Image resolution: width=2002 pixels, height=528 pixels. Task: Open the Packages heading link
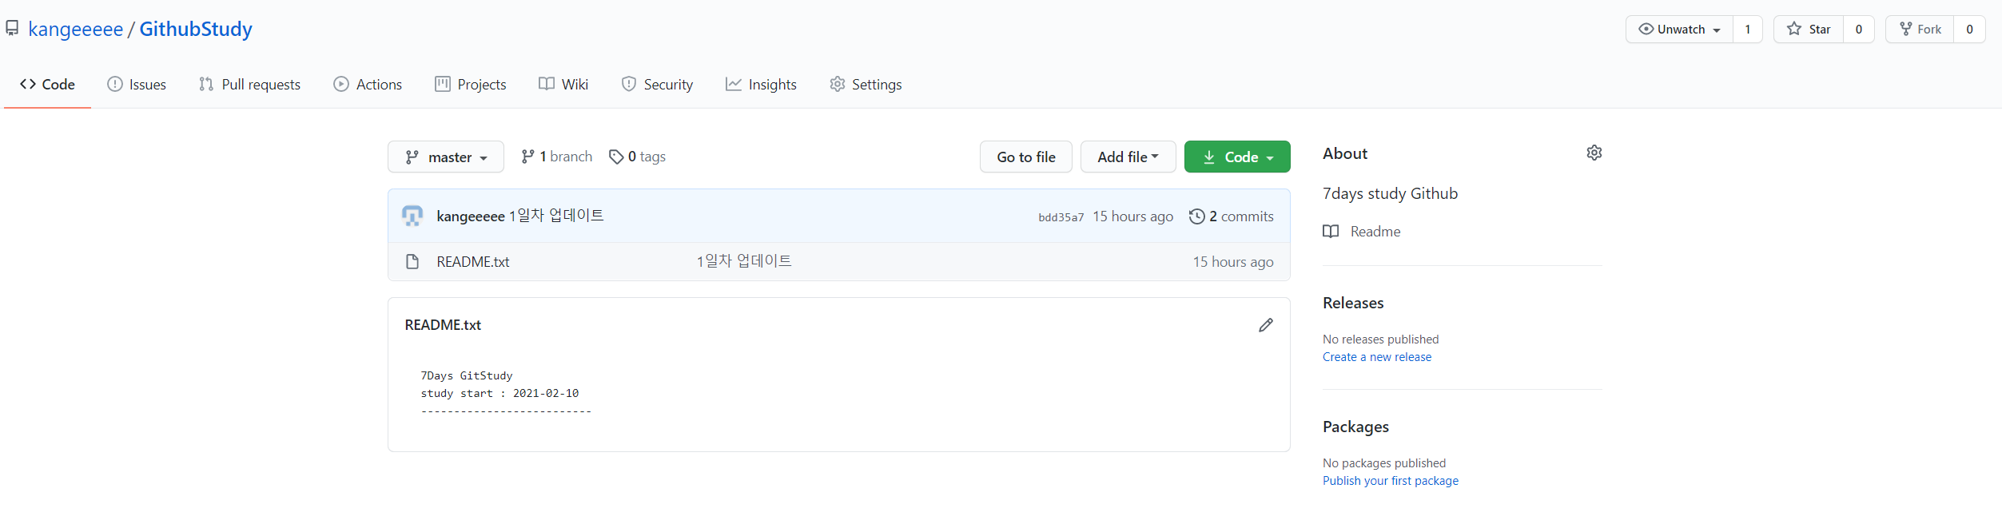pyautogui.click(x=1355, y=427)
